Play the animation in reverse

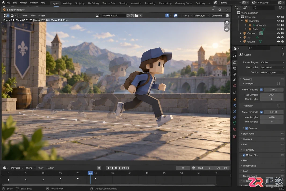tap(115, 168)
